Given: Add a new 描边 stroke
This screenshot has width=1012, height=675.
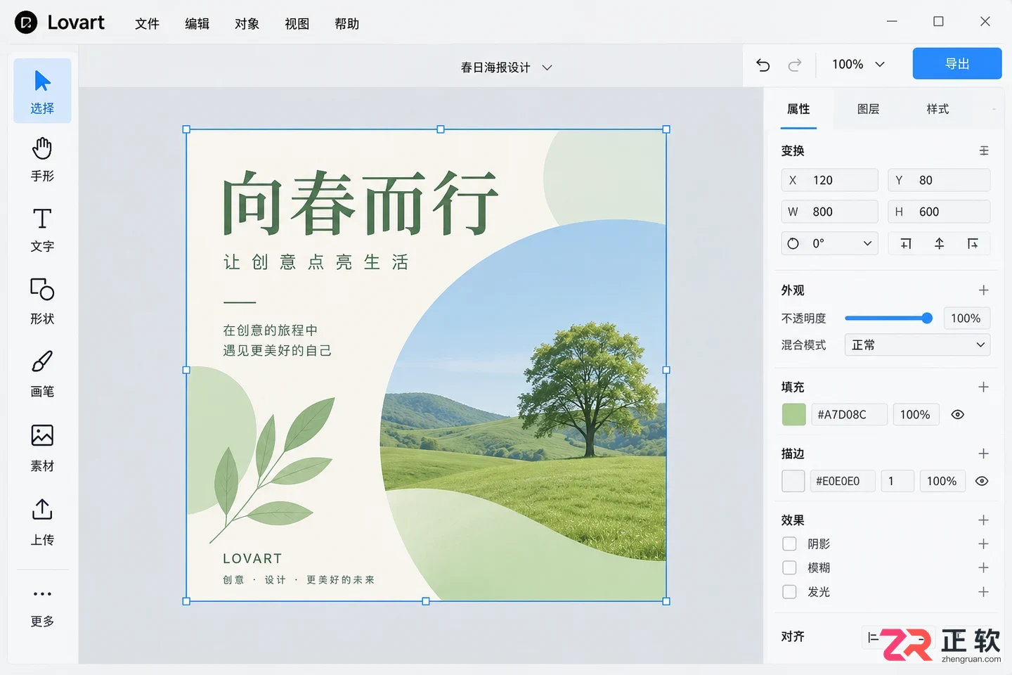Looking at the screenshot, I should pyautogui.click(x=984, y=454).
